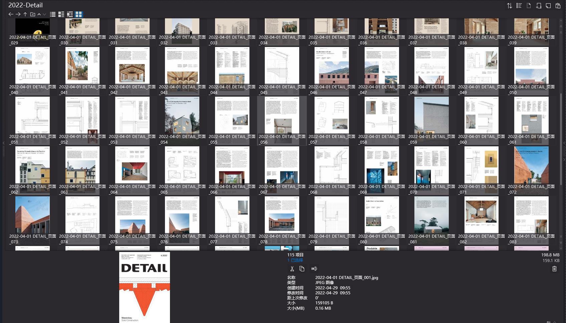Cut the selected file with the scissors icon
This screenshot has width=566, height=323.
click(x=292, y=268)
